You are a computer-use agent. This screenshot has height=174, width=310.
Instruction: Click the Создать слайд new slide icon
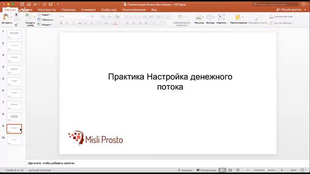click(29, 17)
